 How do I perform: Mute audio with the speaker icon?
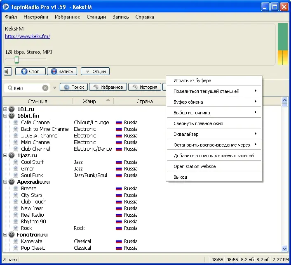[x=8, y=71]
